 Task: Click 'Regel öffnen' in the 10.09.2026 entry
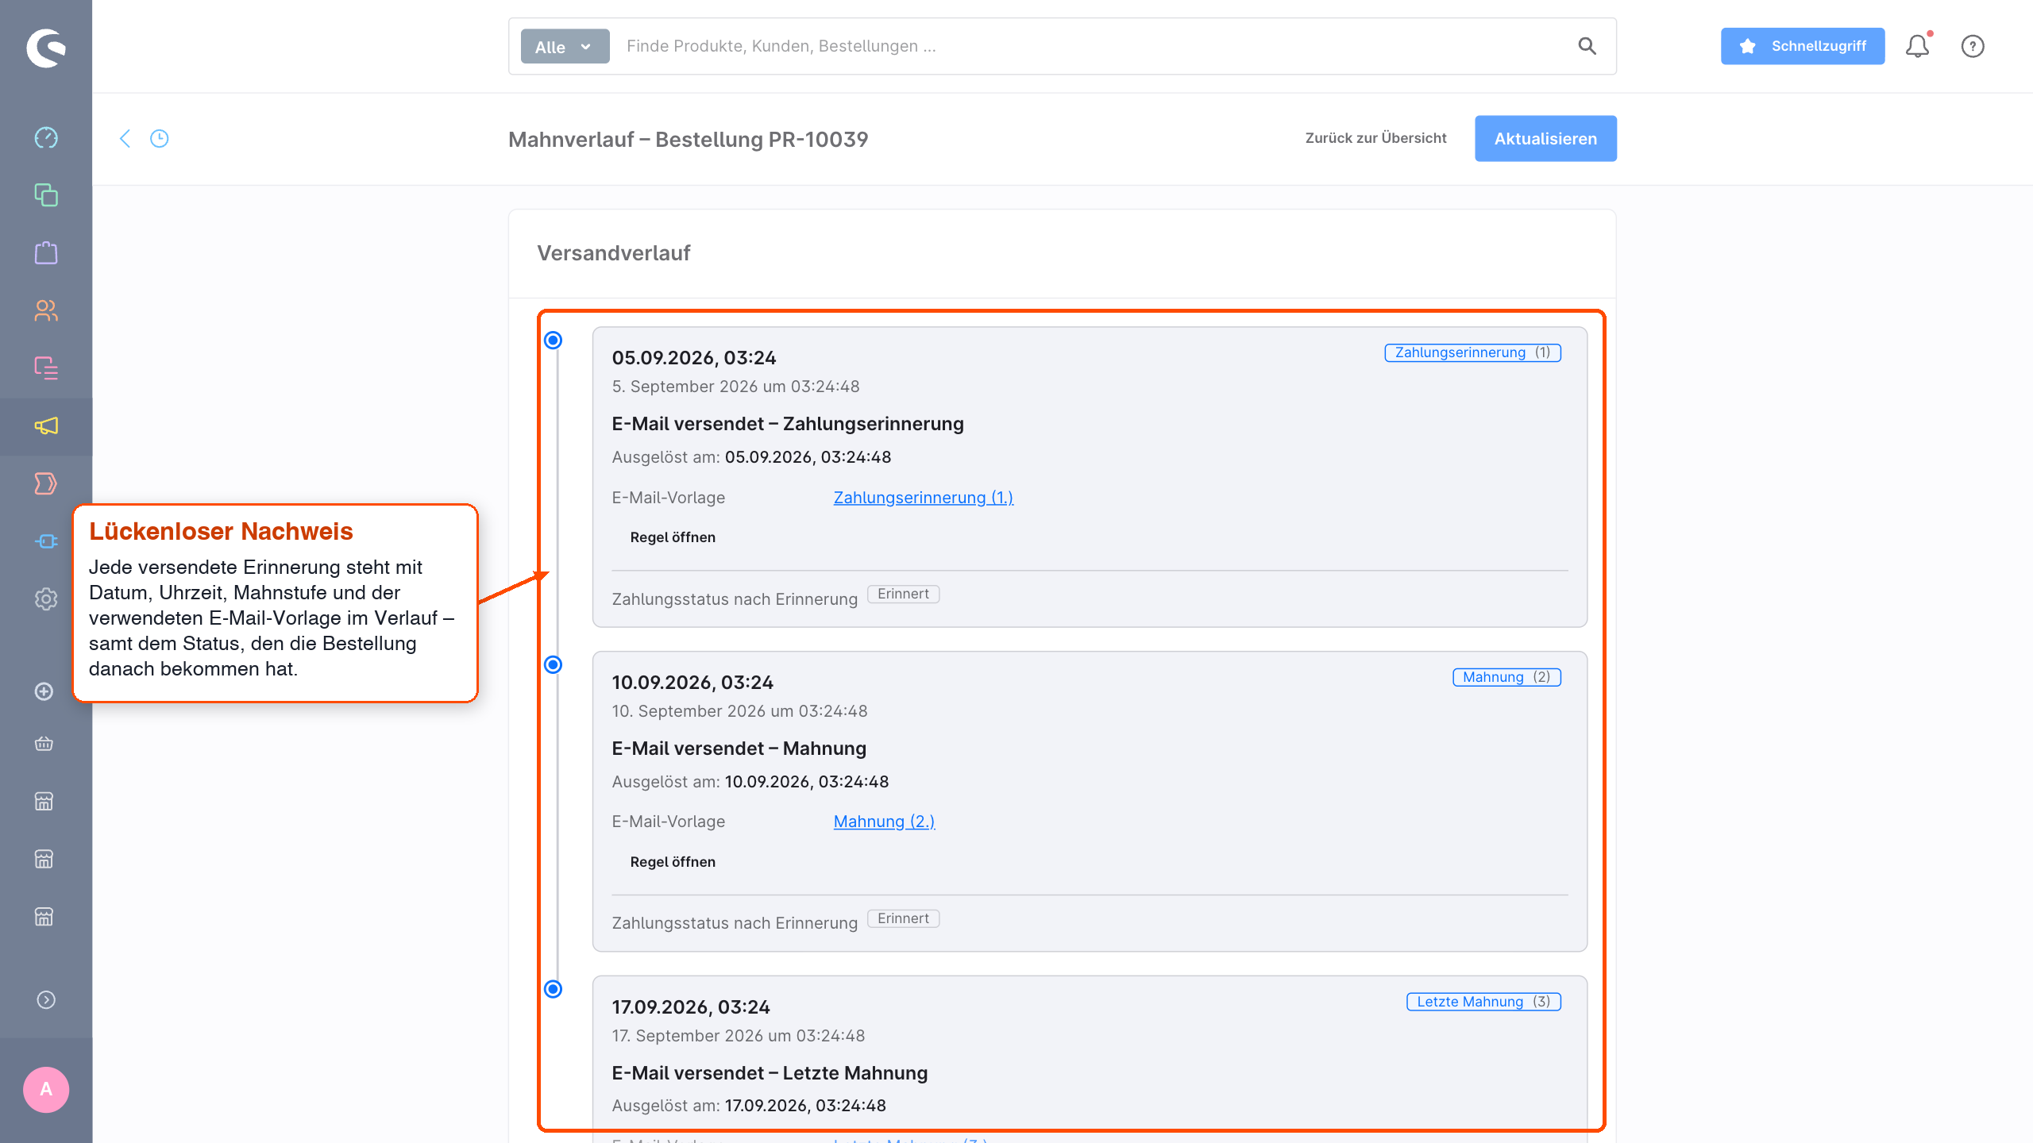click(x=673, y=862)
